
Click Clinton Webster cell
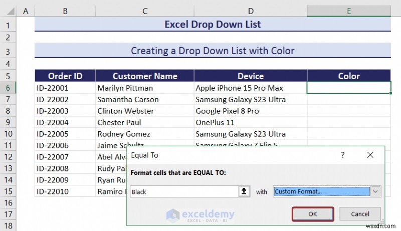tap(145, 111)
